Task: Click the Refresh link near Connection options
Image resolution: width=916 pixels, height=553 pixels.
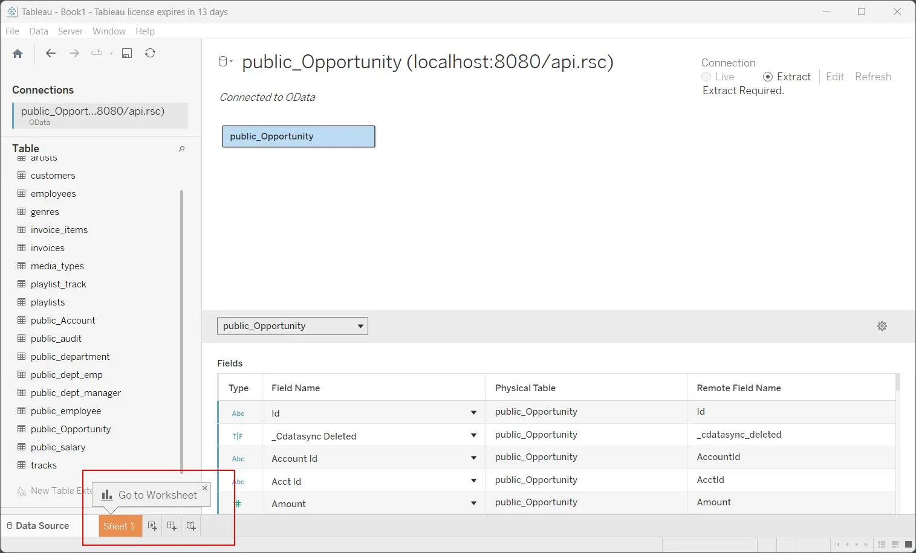Action: click(873, 77)
